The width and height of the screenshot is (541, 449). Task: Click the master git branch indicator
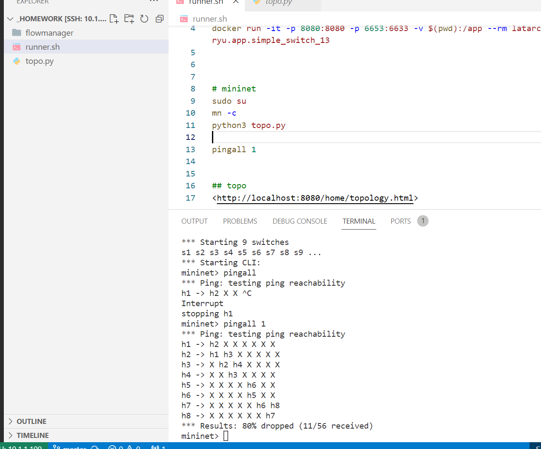point(70,447)
